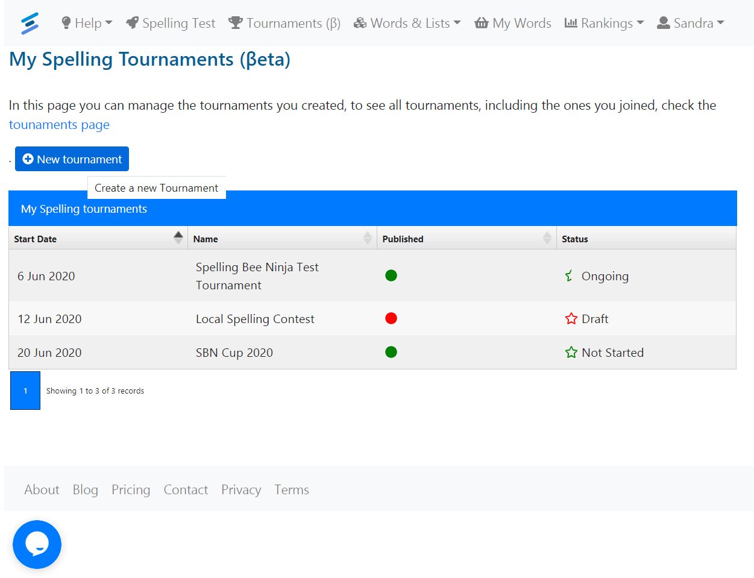This screenshot has height=578, width=754.
Task: Click the green published dot for Spelling Bee Ninja Test
Action: pyautogui.click(x=391, y=275)
